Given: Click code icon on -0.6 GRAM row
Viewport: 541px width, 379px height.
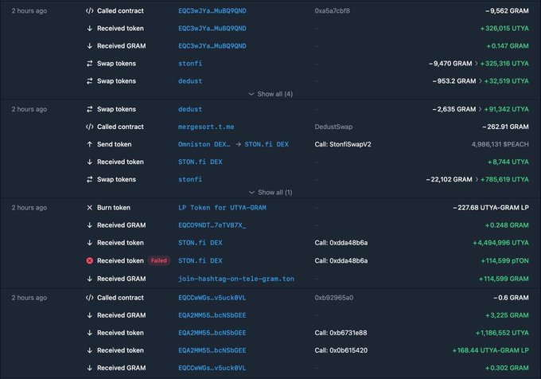Looking at the screenshot, I should coord(89,298).
